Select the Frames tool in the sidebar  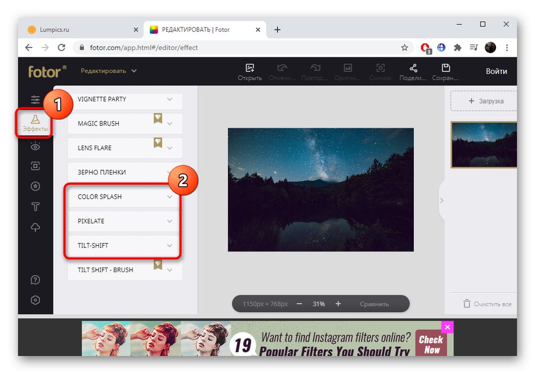(35, 166)
